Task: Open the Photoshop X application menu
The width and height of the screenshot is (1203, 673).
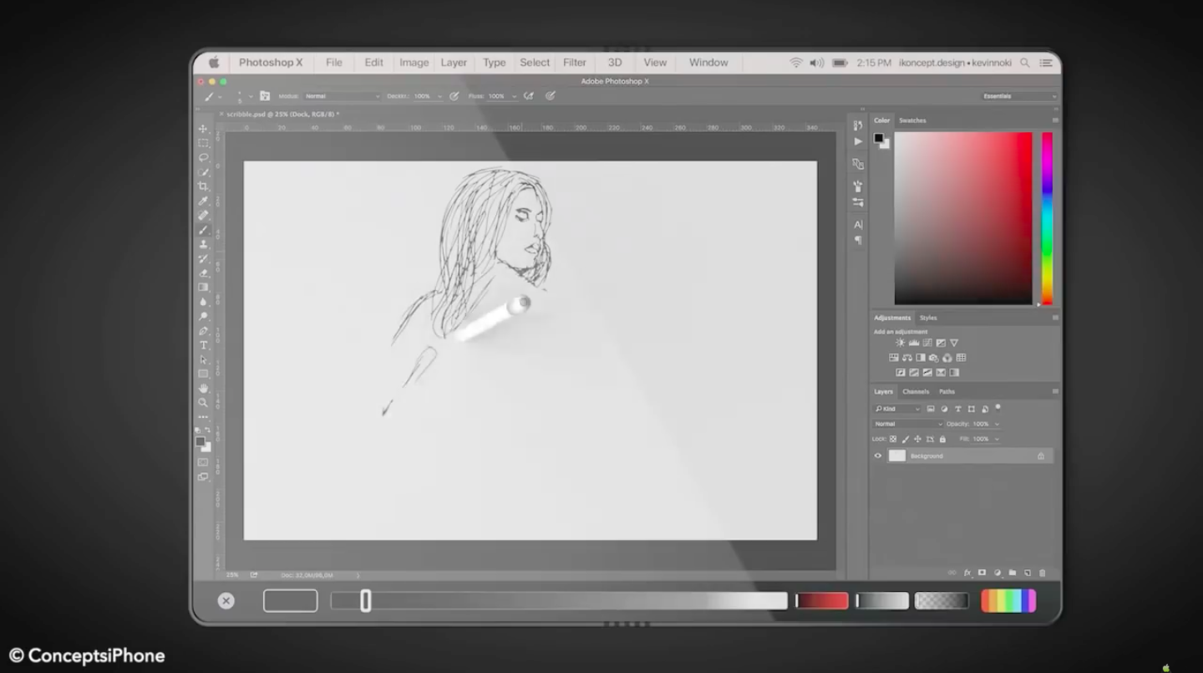Action: (271, 63)
